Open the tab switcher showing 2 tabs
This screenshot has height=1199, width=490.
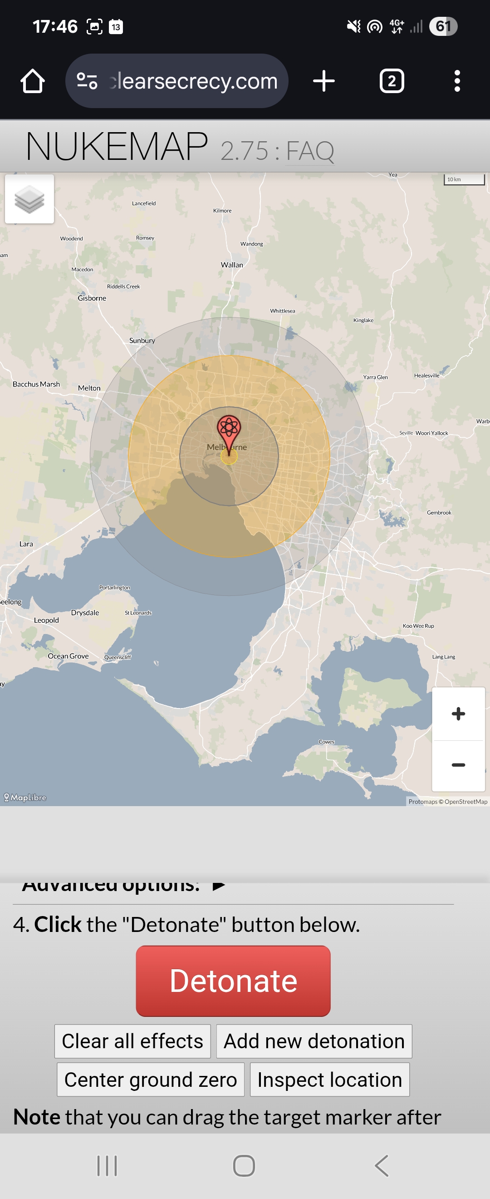[x=392, y=81]
